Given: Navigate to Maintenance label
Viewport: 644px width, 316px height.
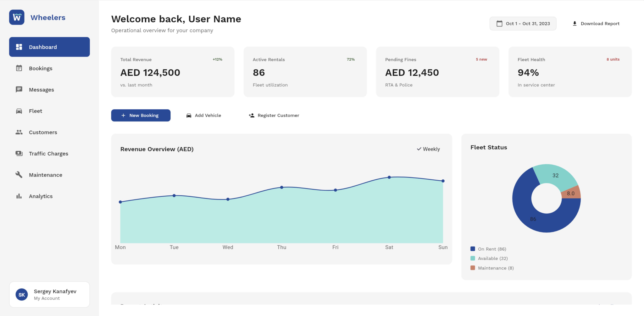Looking at the screenshot, I should [46, 175].
